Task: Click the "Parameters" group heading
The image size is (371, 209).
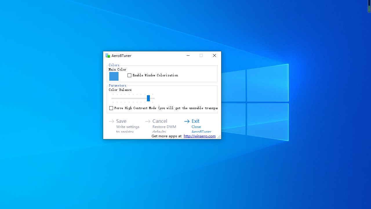Action: coord(117,85)
